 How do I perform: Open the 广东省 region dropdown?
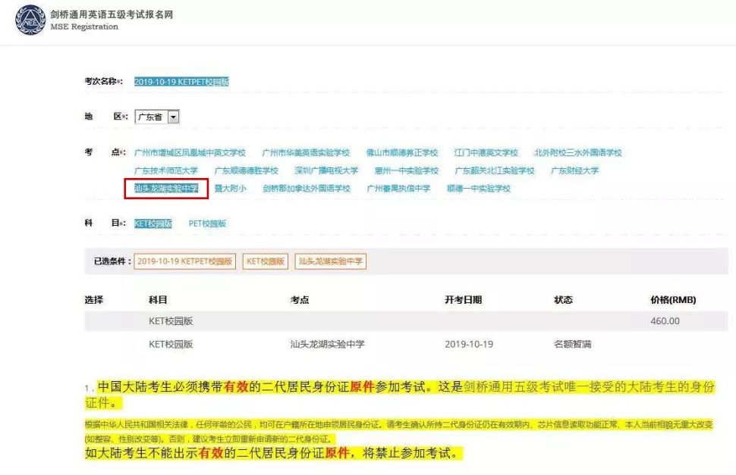pos(157,117)
